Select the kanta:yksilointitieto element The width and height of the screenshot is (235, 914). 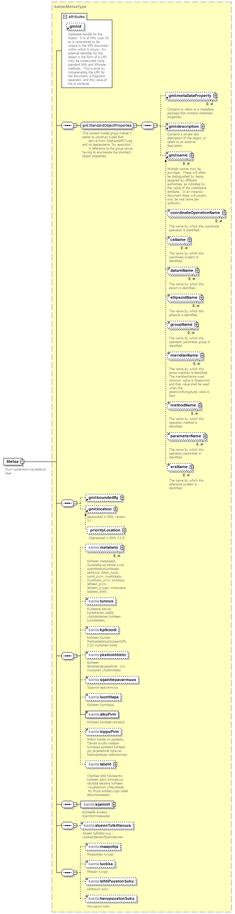pyautogui.click(x=107, y=655)
